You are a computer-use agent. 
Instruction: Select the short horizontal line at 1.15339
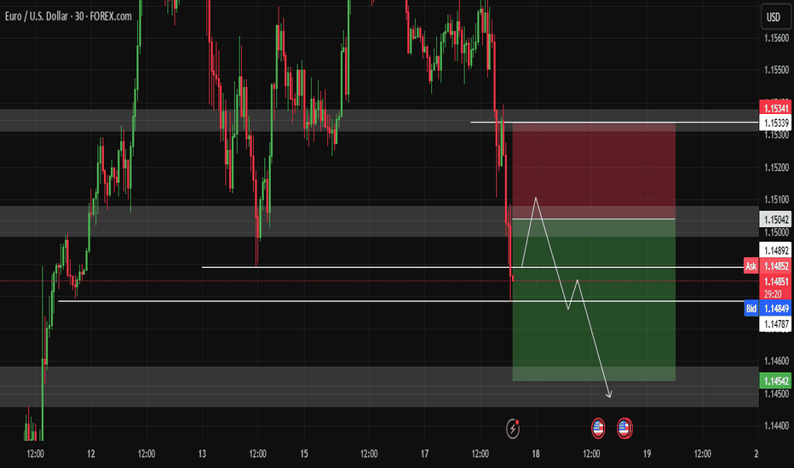point(614,122)
